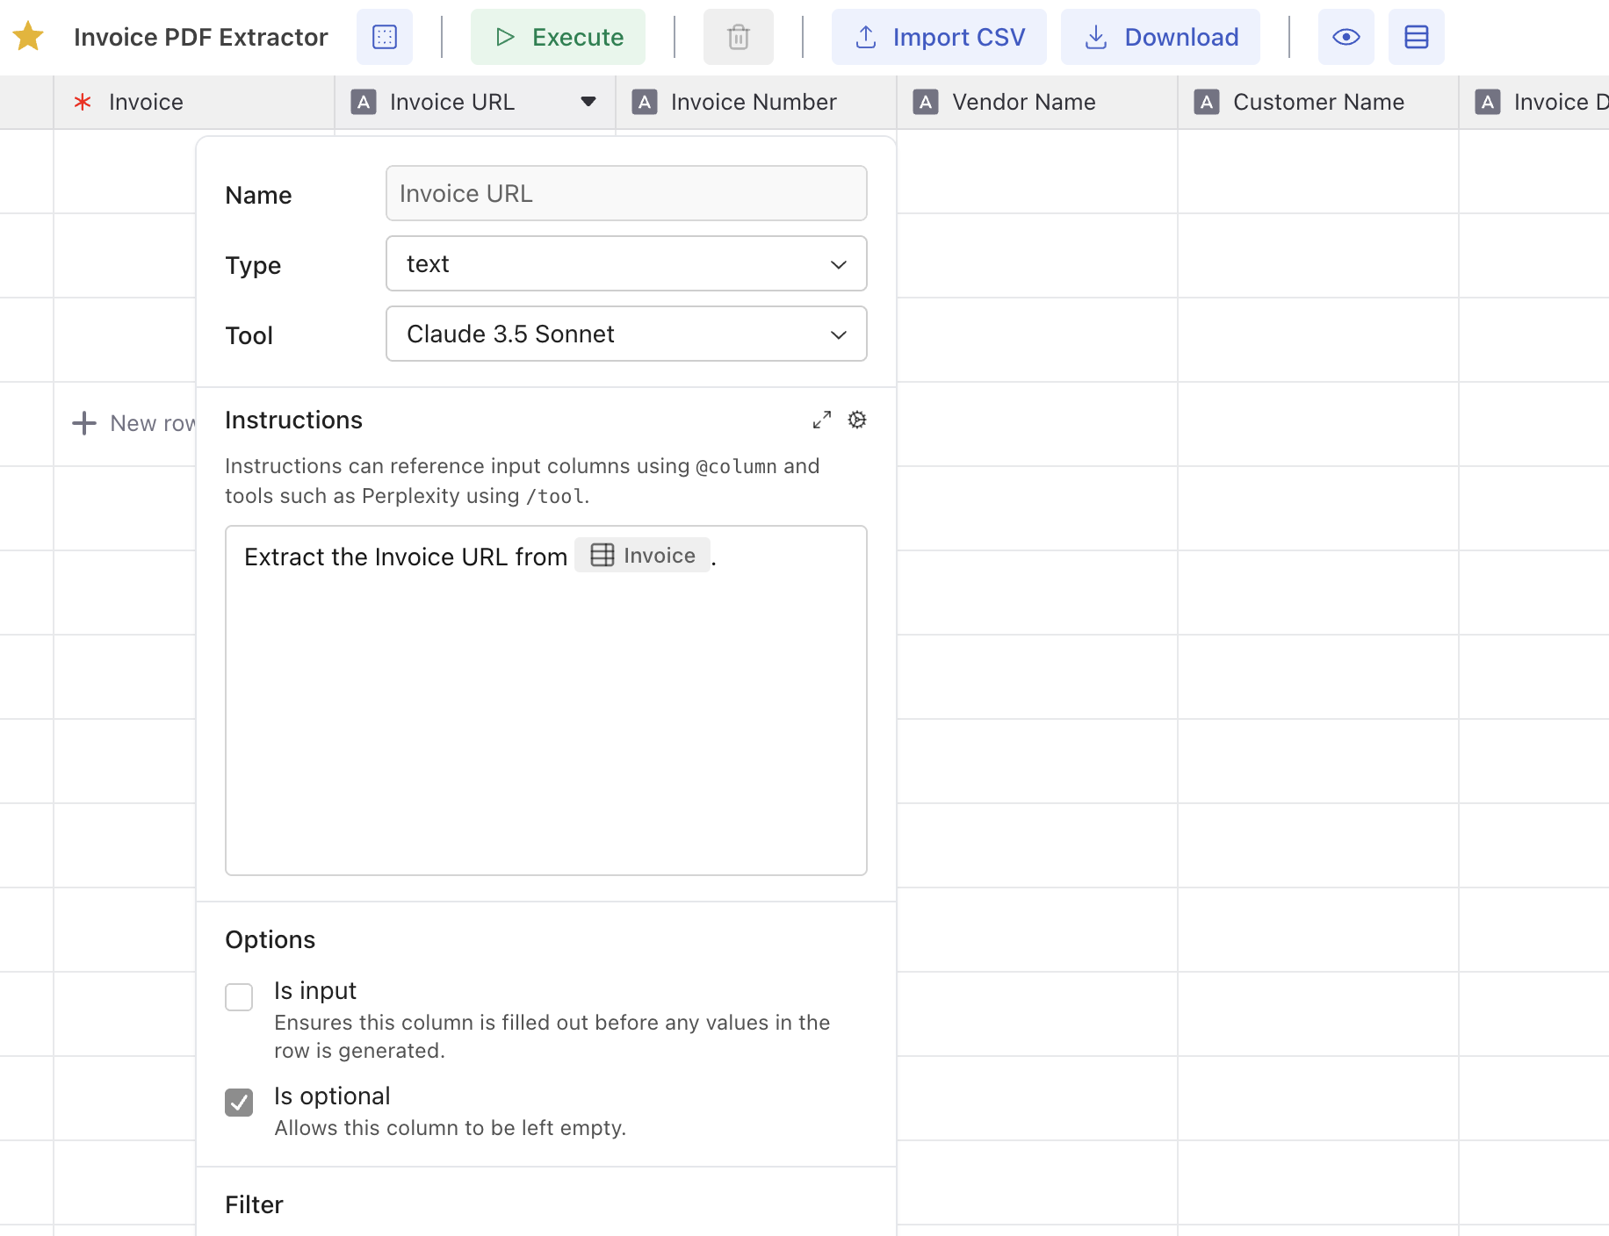Click the Invoice column reference chip
The image size is (1609, 1236).
tap(643, 555)
